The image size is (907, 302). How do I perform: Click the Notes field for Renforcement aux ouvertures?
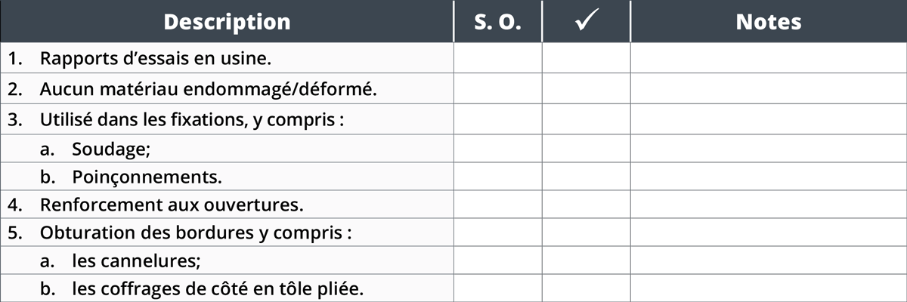click(x=769, y=205)
